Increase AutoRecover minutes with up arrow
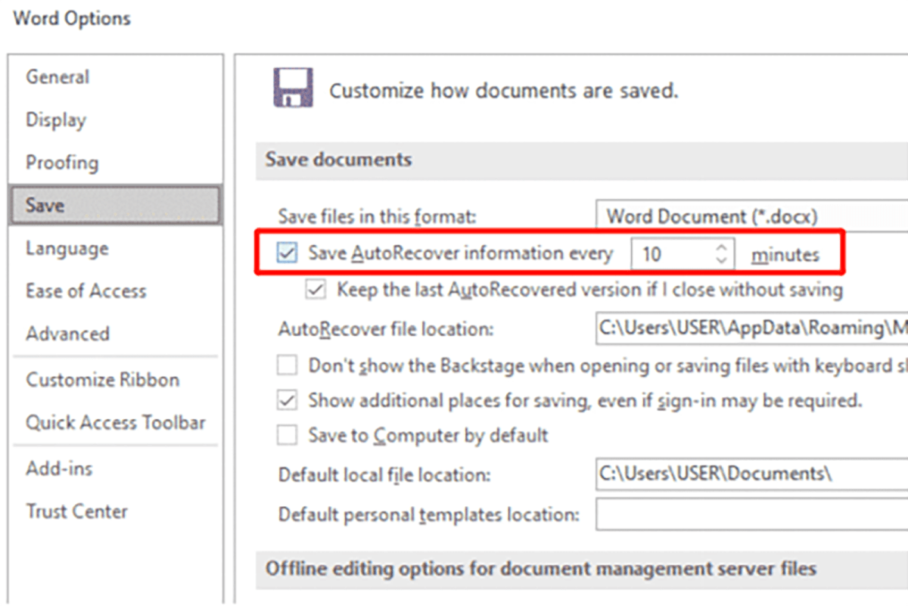This screenshot has width=908, height=606. 721,247
